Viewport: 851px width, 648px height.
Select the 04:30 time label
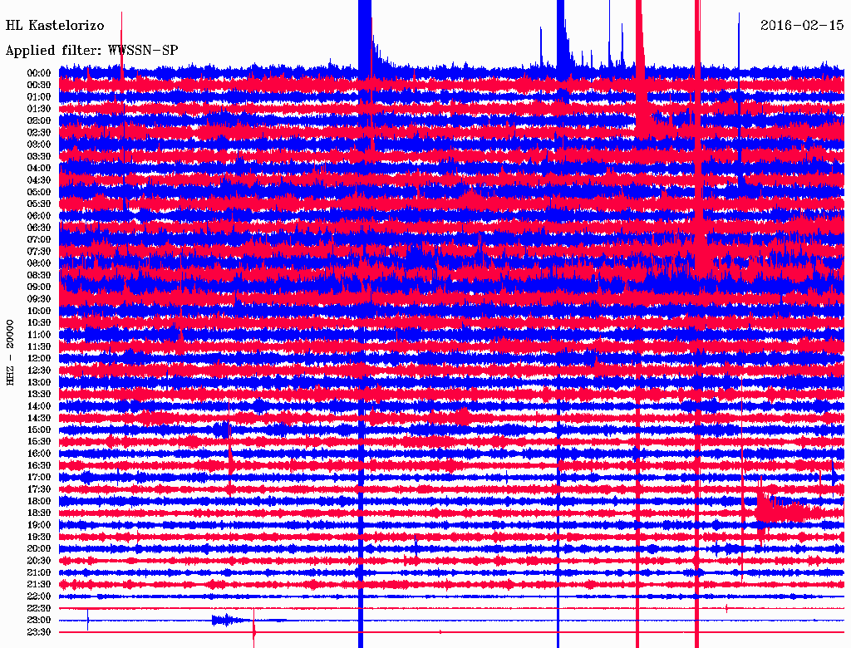[39, 180]
